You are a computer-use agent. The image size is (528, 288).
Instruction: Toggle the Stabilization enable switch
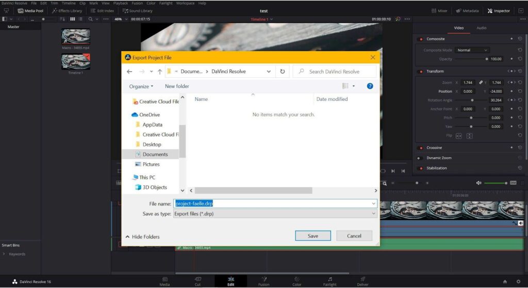[420, 168]
